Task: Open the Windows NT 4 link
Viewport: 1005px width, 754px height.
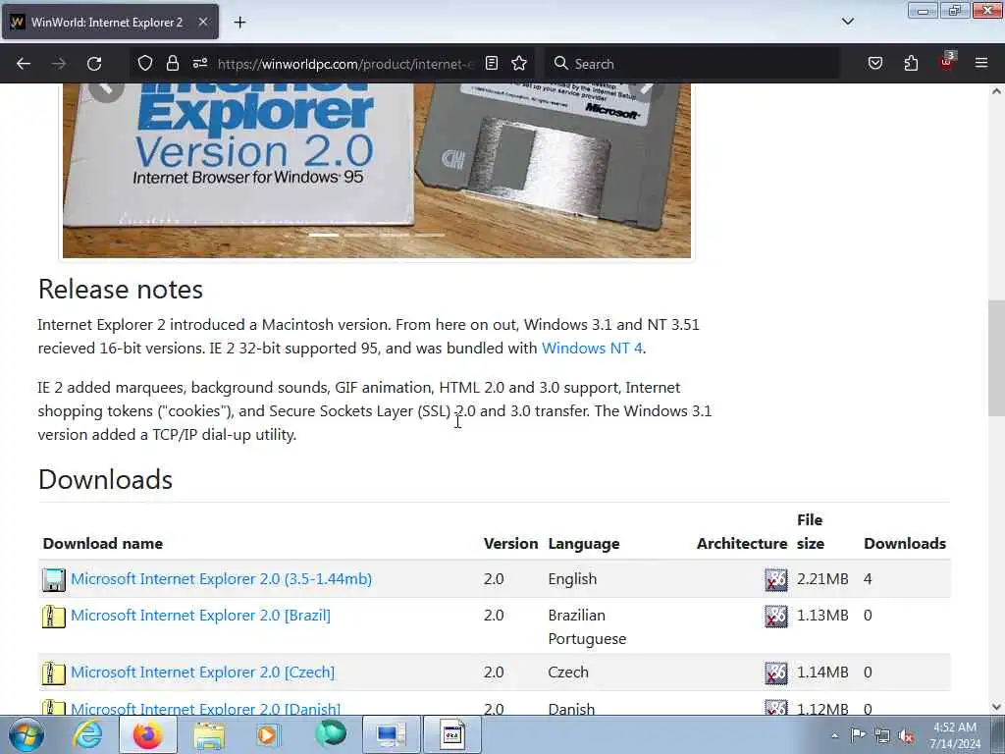Action: pos(592,349)
